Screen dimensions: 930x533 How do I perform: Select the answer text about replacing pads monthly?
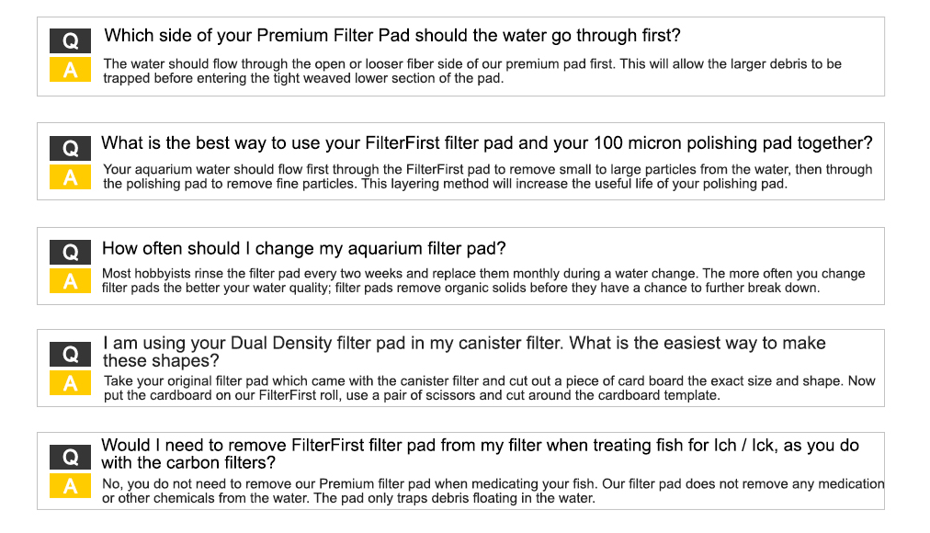(x=483, y=281)
